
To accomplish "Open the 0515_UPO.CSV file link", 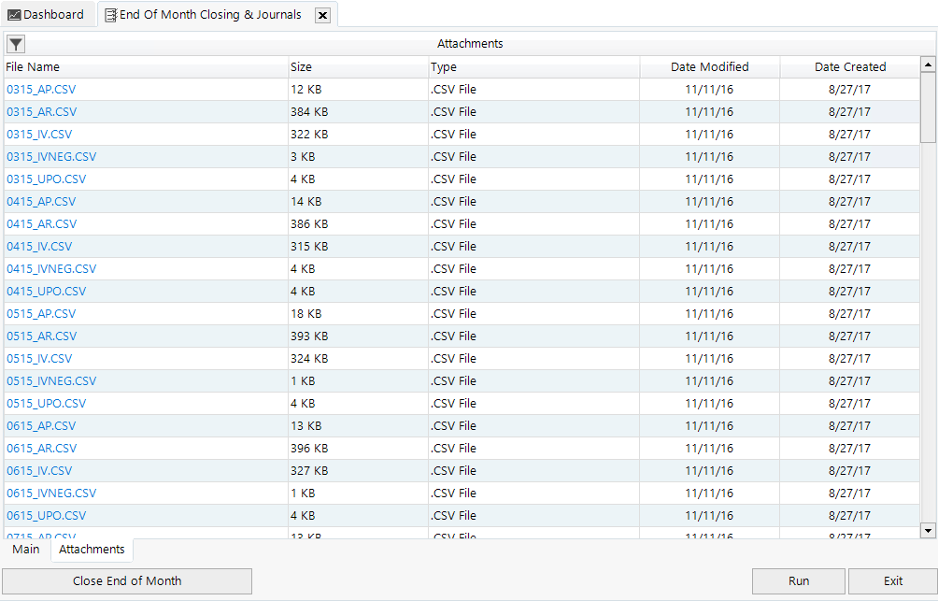I will coord(47,404).
